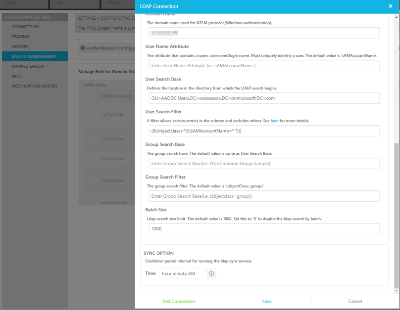
Task: Click the Authentication Configuration gear icon
Action: (x=83, y=48)
